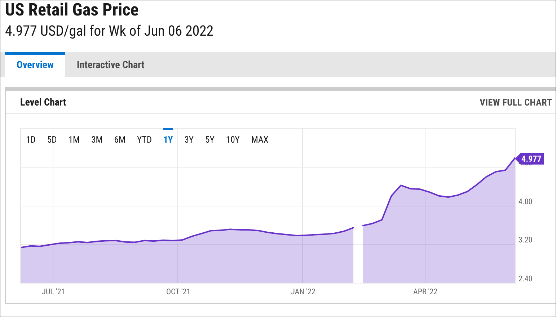This screenshot has height=317, width=556.
Task: Click the JAN '22 axis label
Action: [x=303, y=292]
